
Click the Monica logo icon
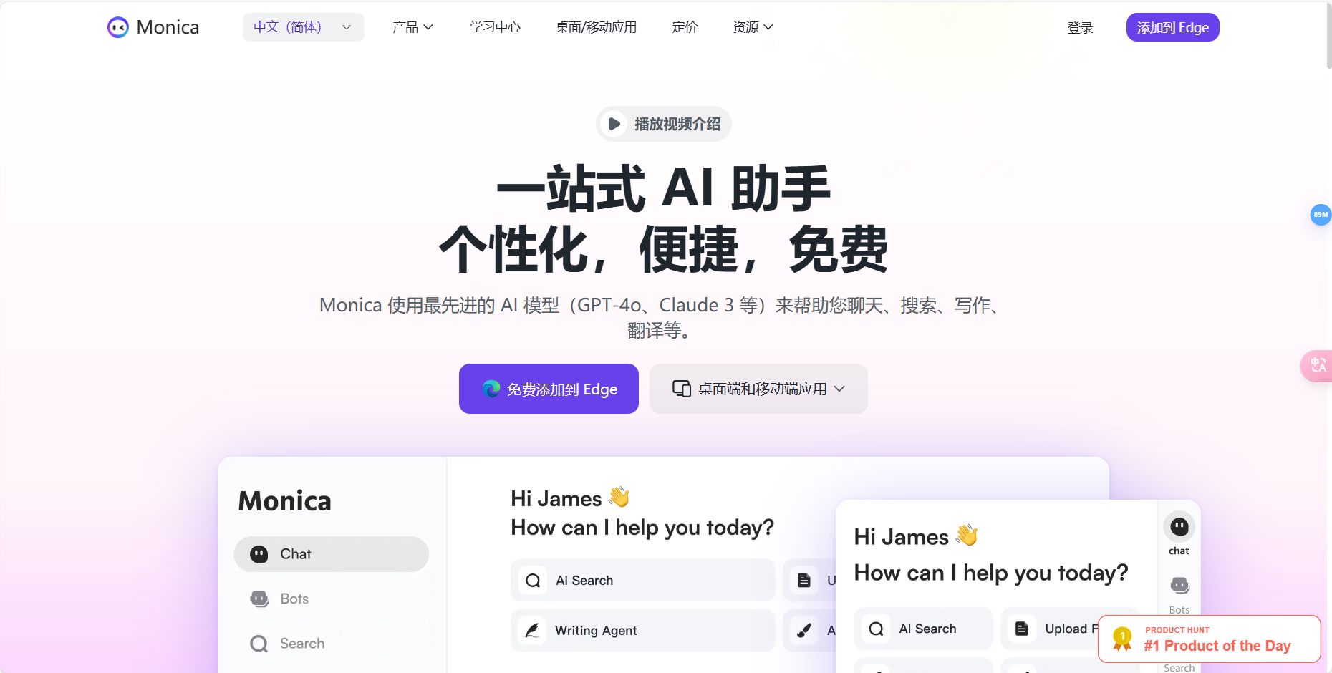pyautogui.click(x=118, y=27)
